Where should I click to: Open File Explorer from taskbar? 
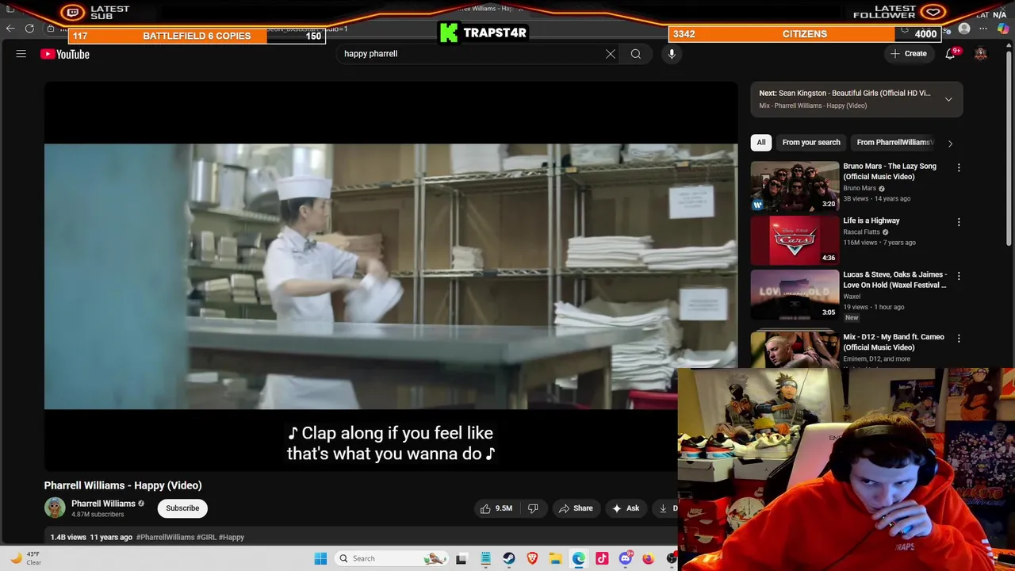point(555,558)
